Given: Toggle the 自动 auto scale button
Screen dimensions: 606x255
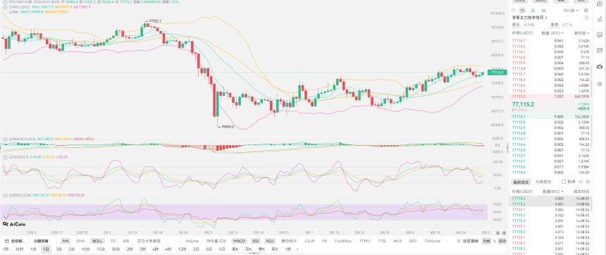Looking at the screenshot, I should 502,241.
